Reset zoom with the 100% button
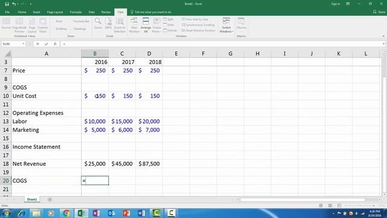Image resolution: width=387 pixels, height=218 pixels. click(108, 24)
